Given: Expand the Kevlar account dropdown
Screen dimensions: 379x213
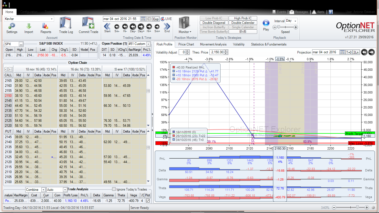Looking at the screenshot, I should point(52,19).
